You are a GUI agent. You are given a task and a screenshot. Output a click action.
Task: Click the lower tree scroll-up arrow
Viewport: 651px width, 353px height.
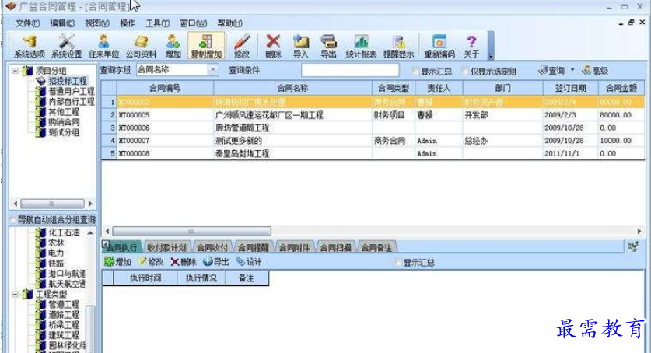[90, 232]
